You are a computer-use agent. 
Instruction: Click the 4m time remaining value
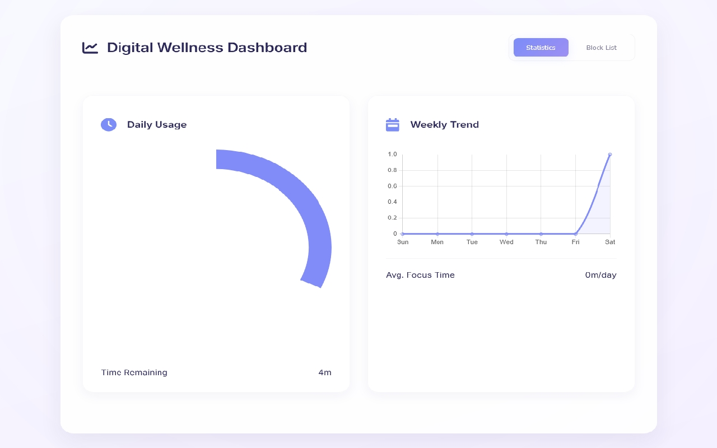pyautogui.click(x=325, y=372)
